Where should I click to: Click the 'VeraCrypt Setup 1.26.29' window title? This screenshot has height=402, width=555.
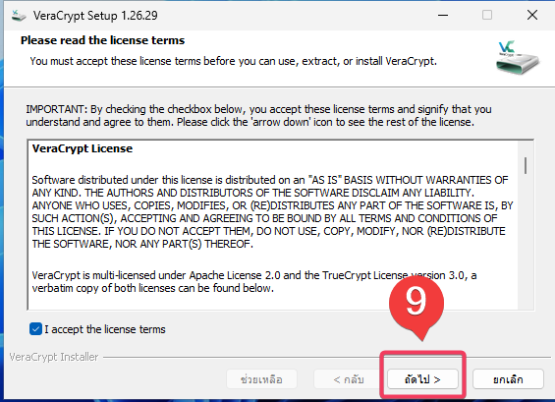[95, 16]
